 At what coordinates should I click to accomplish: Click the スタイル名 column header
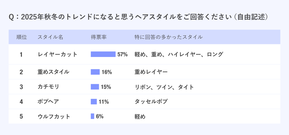coord(51,37)
